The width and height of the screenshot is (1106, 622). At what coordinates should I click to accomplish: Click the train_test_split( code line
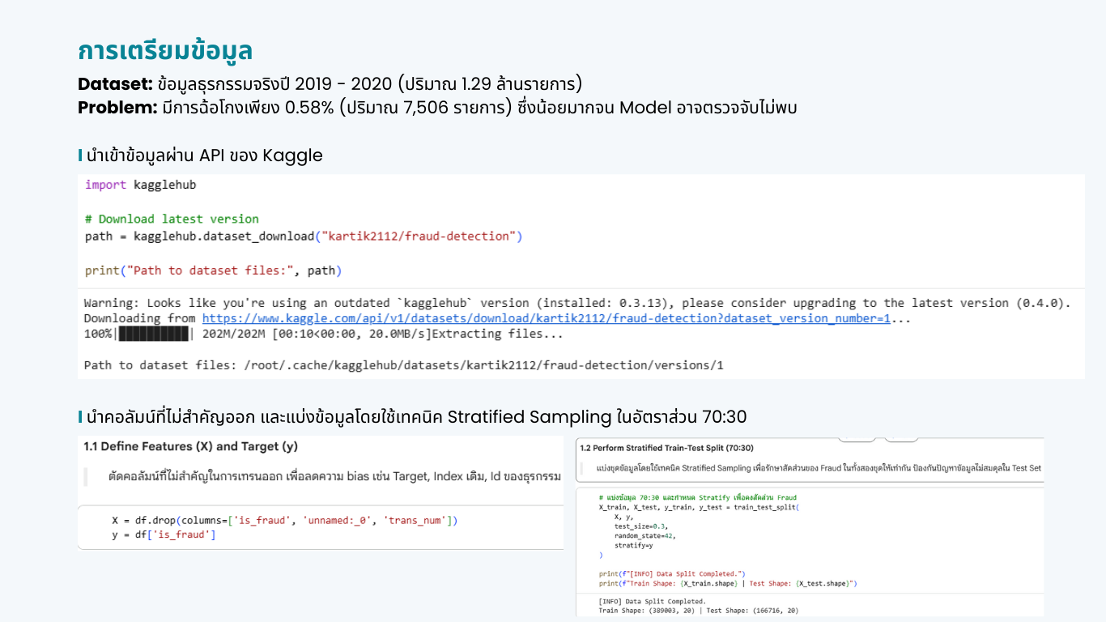[x=699, y=507]
